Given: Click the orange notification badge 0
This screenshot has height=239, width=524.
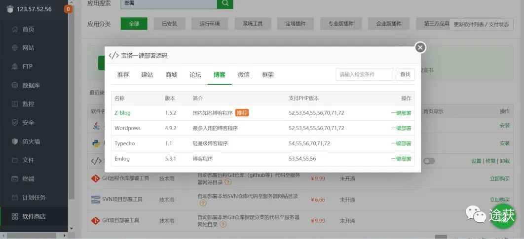Looking at the screenshot, I should click(x=68, y=9).
